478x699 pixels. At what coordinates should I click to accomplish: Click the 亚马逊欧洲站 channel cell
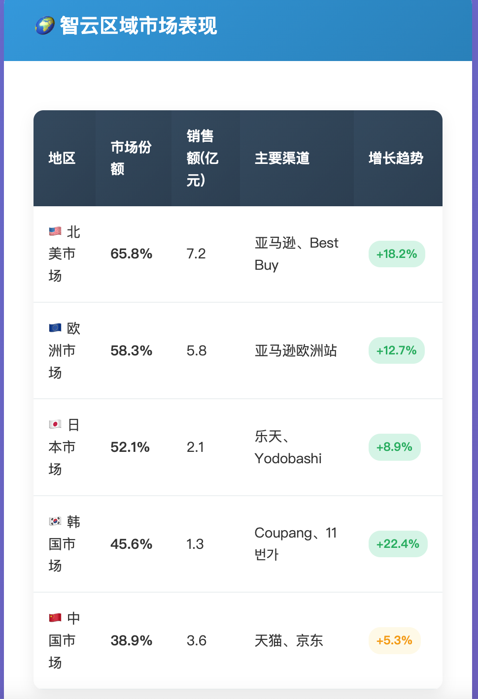point(296,350)
